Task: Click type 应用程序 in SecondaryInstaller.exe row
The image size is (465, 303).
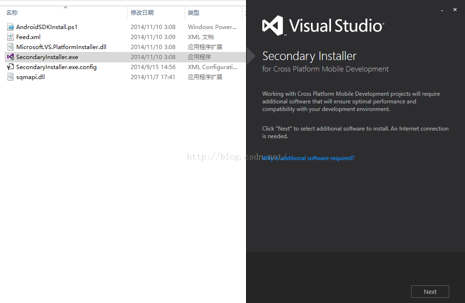Action: point(199,57)
